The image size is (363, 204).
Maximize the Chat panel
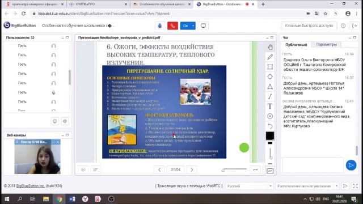tap(354, 37)
